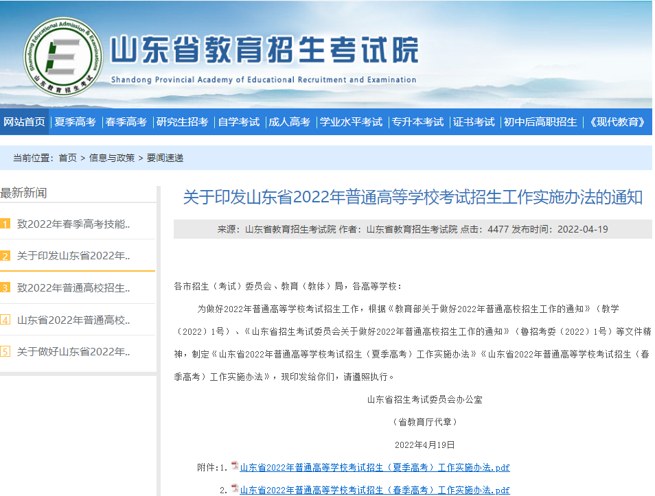Image resolution: width=655 pixels, height=496 pixels.
Task: Download 山东省2022年夏季高考工作实施办法 attachment link
Action: tap(374, 467)
